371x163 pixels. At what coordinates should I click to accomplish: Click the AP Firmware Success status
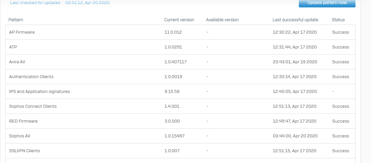(x=341, y=32)
